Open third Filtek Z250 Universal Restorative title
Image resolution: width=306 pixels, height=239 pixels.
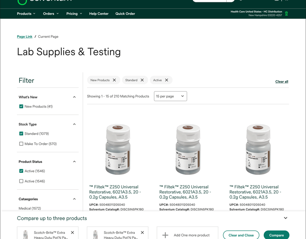[255, 192]
